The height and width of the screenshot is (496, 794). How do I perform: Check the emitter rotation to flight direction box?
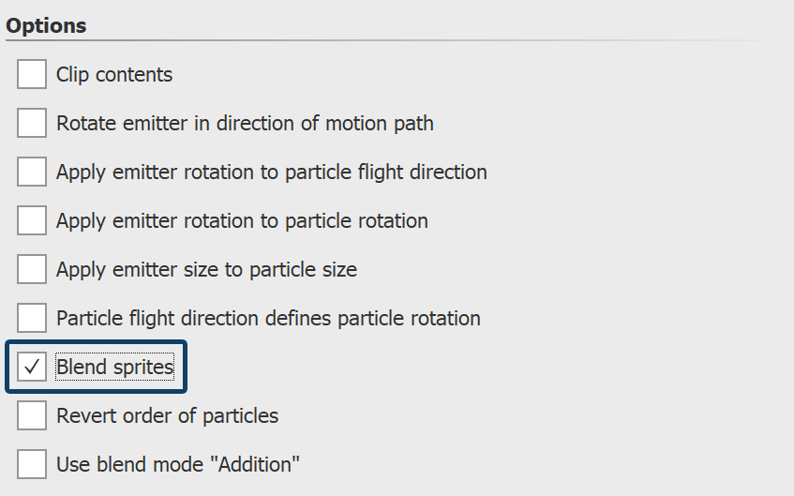tap(32, 172)
